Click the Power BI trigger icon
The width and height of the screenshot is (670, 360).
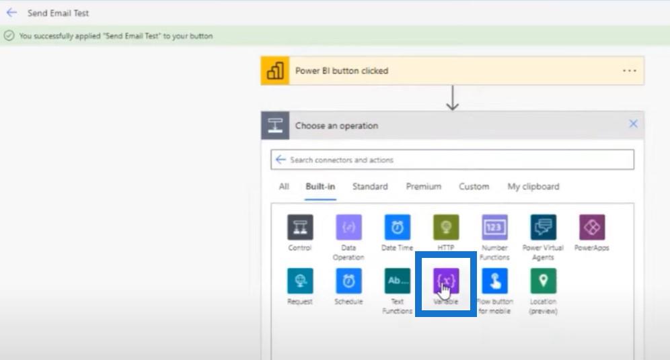coord(275,71)
